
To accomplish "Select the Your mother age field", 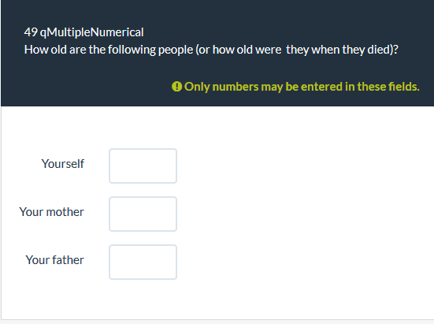I will point(143,214).
